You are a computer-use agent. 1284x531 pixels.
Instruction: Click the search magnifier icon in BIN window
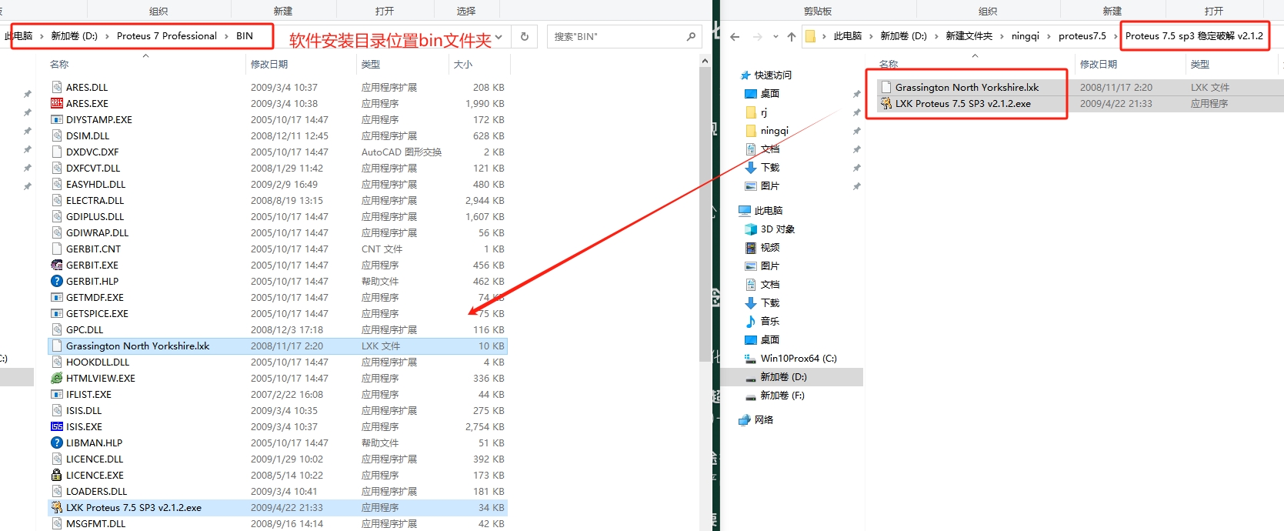tap(691, 36)
